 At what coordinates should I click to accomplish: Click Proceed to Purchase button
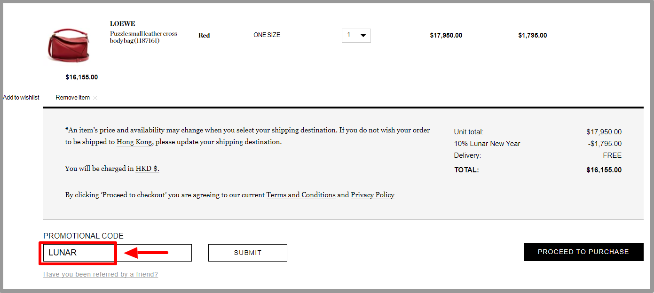click(x=583, y=252)
